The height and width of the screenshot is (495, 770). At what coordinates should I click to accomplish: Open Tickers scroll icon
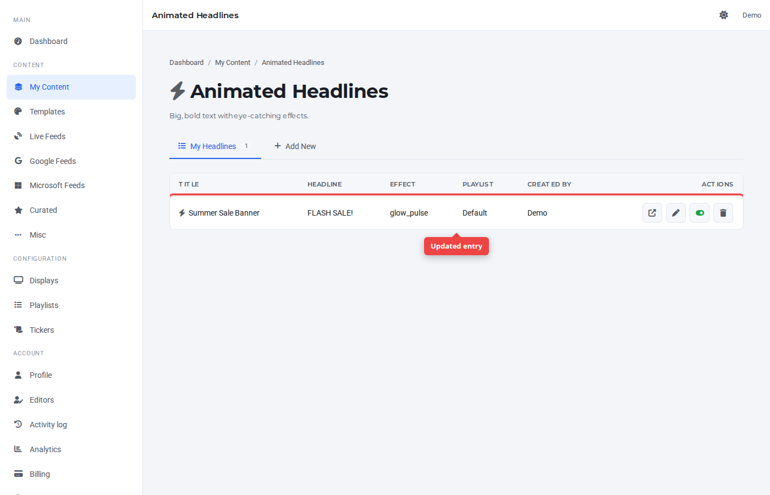coord(18,329)
